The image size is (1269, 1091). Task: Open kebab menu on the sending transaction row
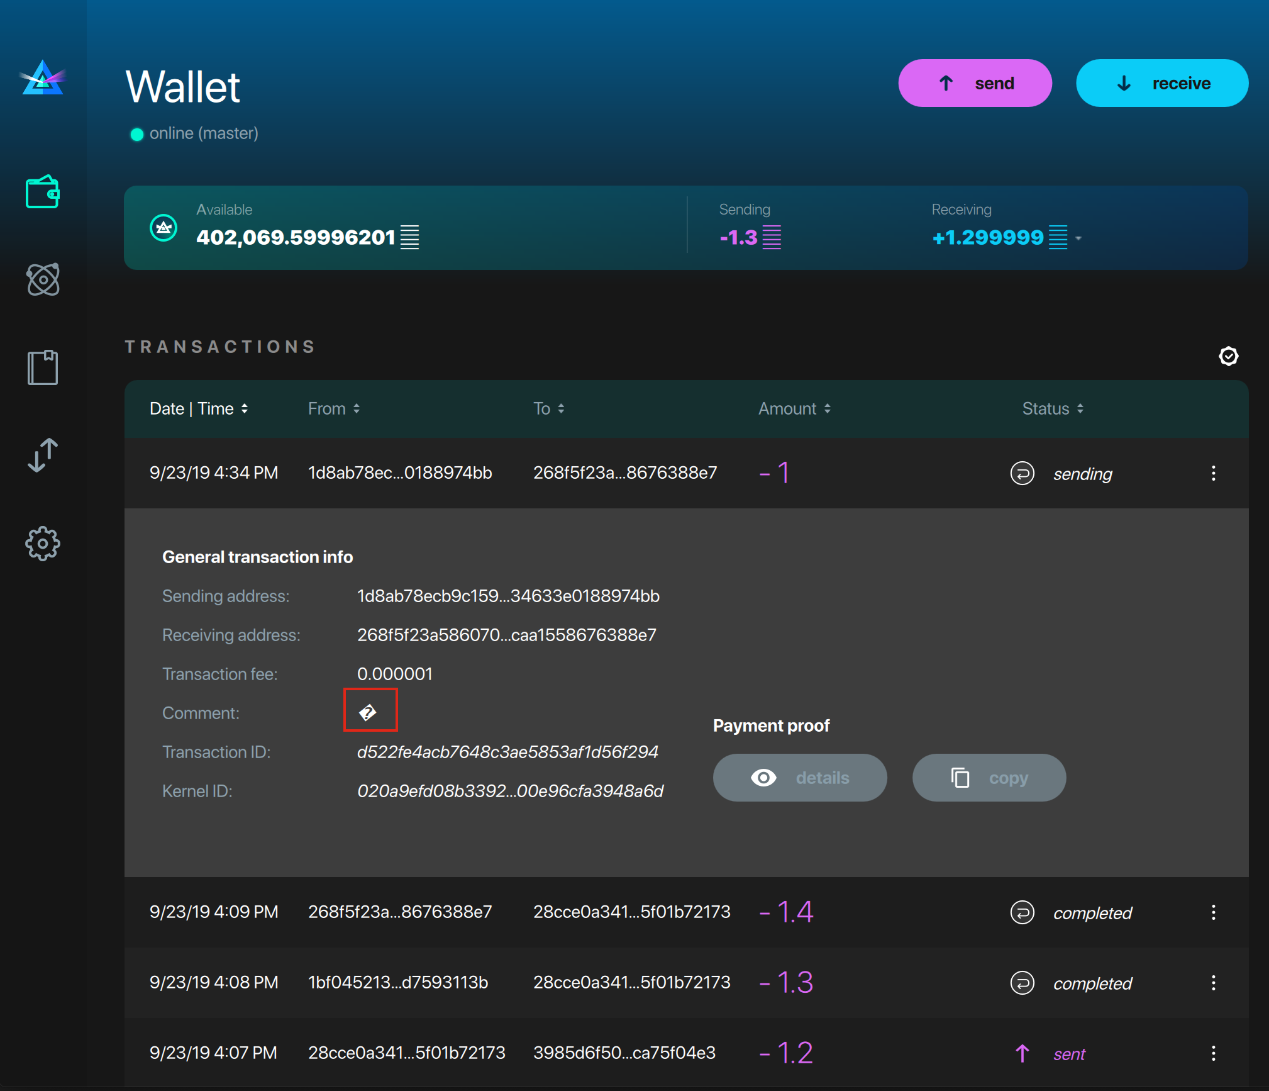tap(1214, 473)
